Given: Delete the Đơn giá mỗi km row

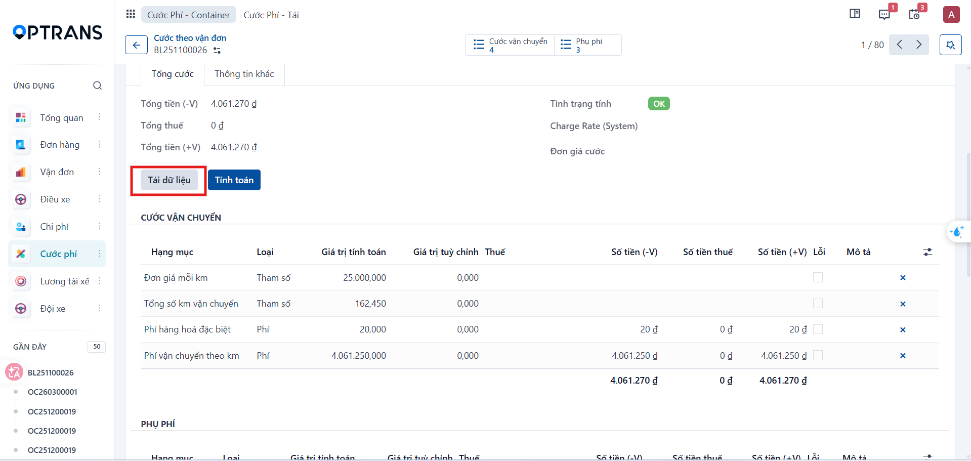Looking at the screenshot, I should click(x=903, y=278).
